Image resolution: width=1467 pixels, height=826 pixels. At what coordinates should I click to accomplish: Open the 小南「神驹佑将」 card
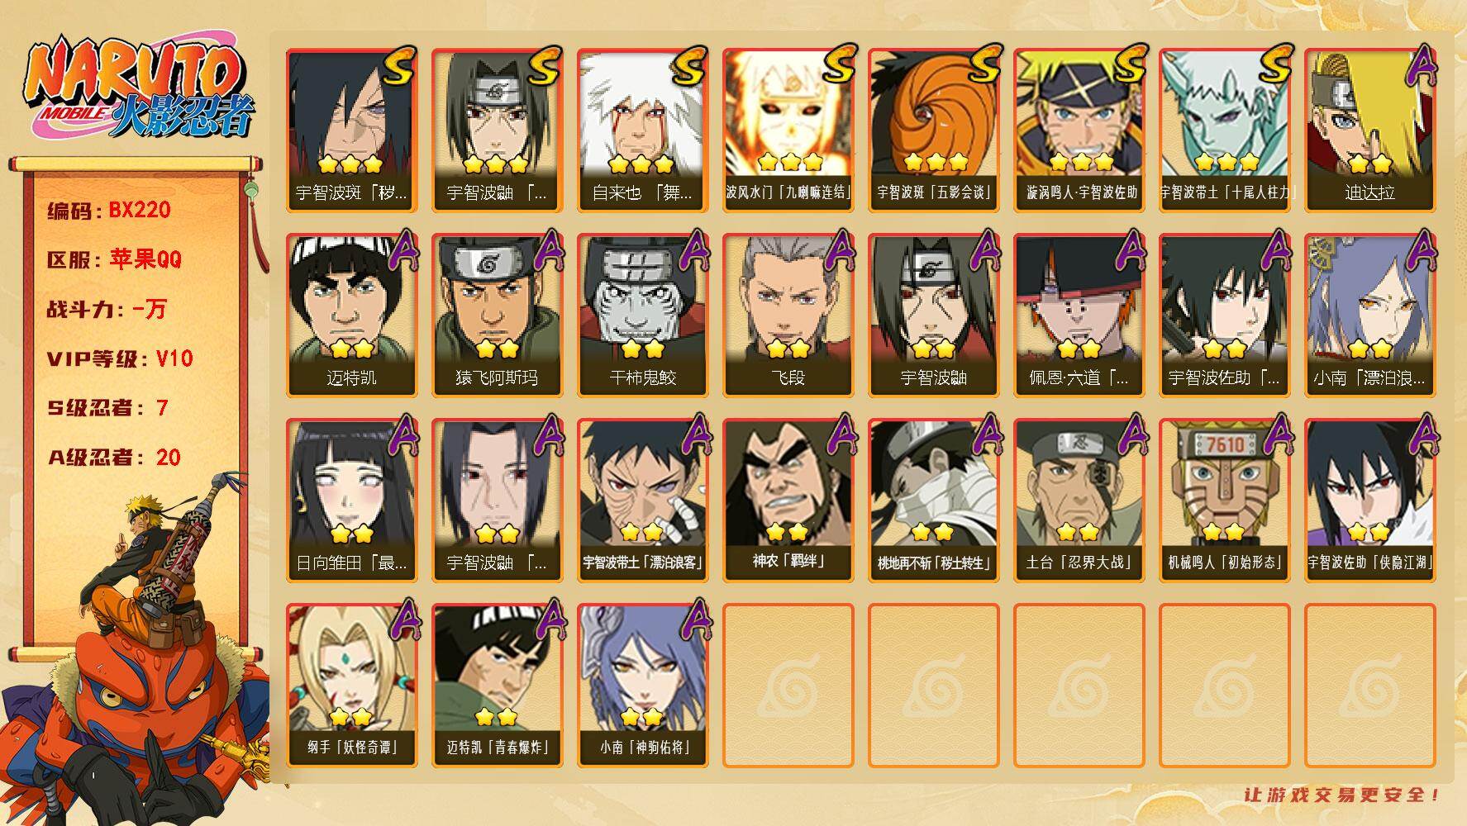click(x=642, y=685)
